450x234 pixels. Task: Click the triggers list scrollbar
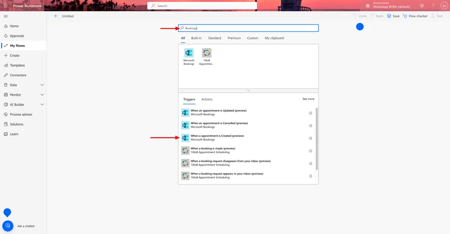[x=317, y=139]
